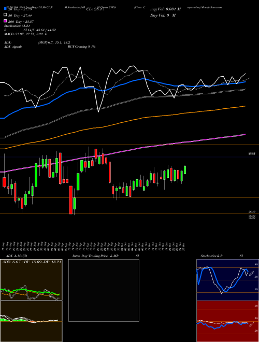Click the magenta 200 Day legend swatch

(6, 21)
